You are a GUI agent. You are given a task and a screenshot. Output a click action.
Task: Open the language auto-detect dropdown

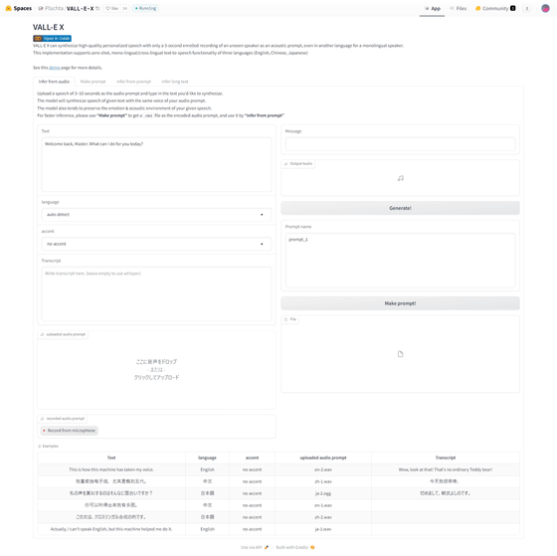(156, 215)
